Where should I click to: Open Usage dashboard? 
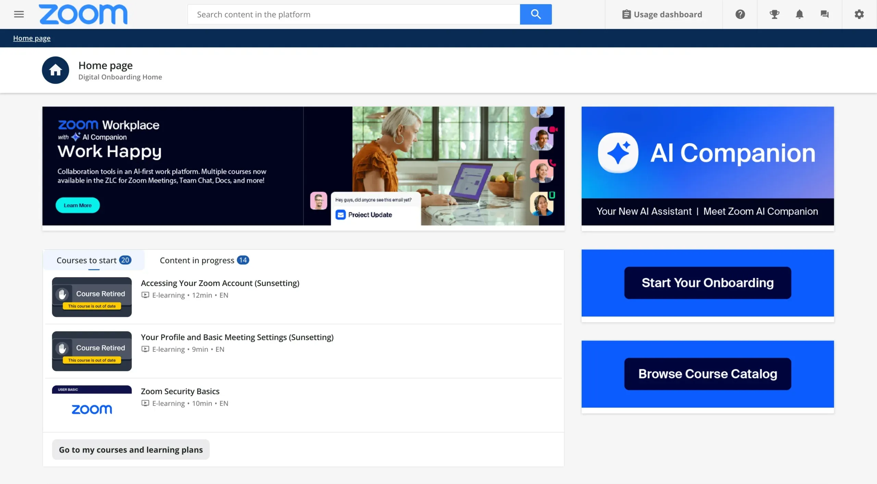pyautogui.click(x=662, y=14)
